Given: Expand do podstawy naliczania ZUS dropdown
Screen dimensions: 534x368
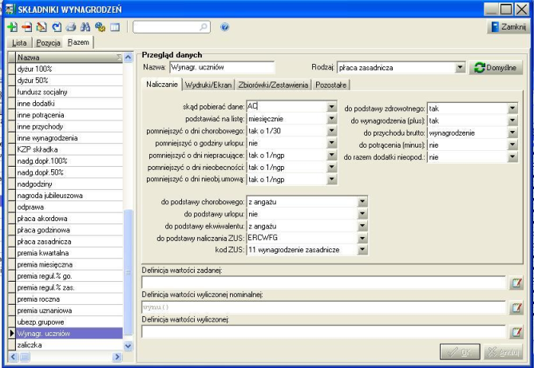Looking at the screenshot, I should [x=362, y=238].
